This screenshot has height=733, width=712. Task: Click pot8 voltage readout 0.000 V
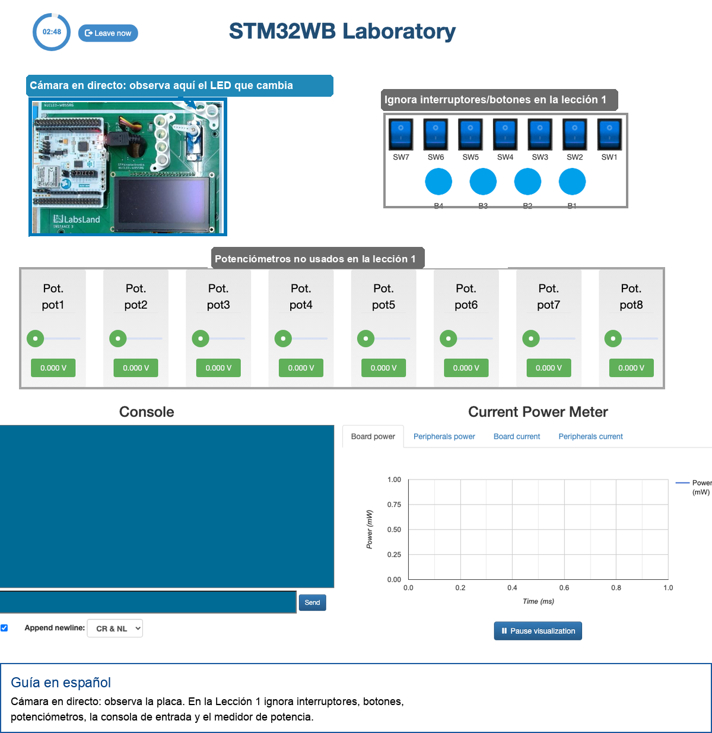coord(631,368)
